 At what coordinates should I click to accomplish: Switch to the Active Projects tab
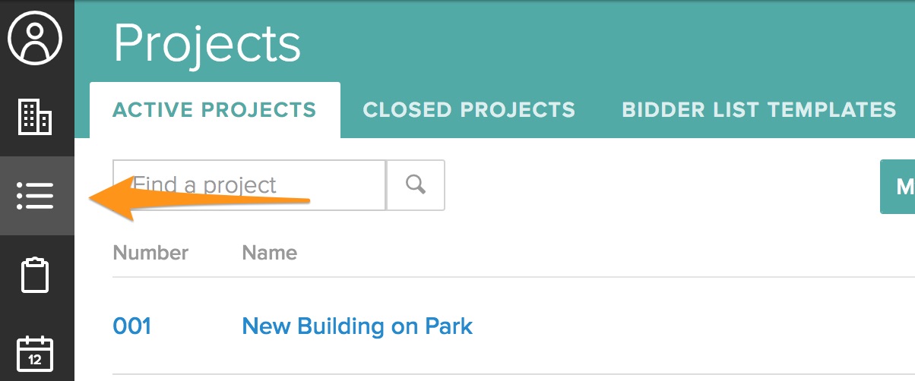(x=214, y=110)
